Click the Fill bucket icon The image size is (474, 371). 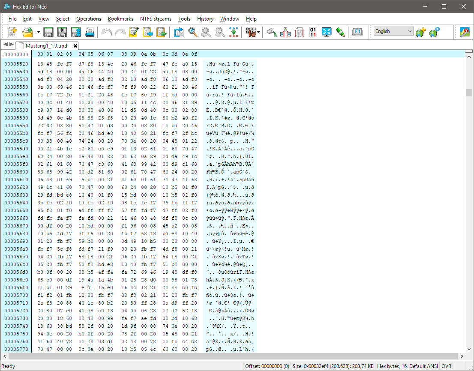pyautogui.click(x=271, y=32)
